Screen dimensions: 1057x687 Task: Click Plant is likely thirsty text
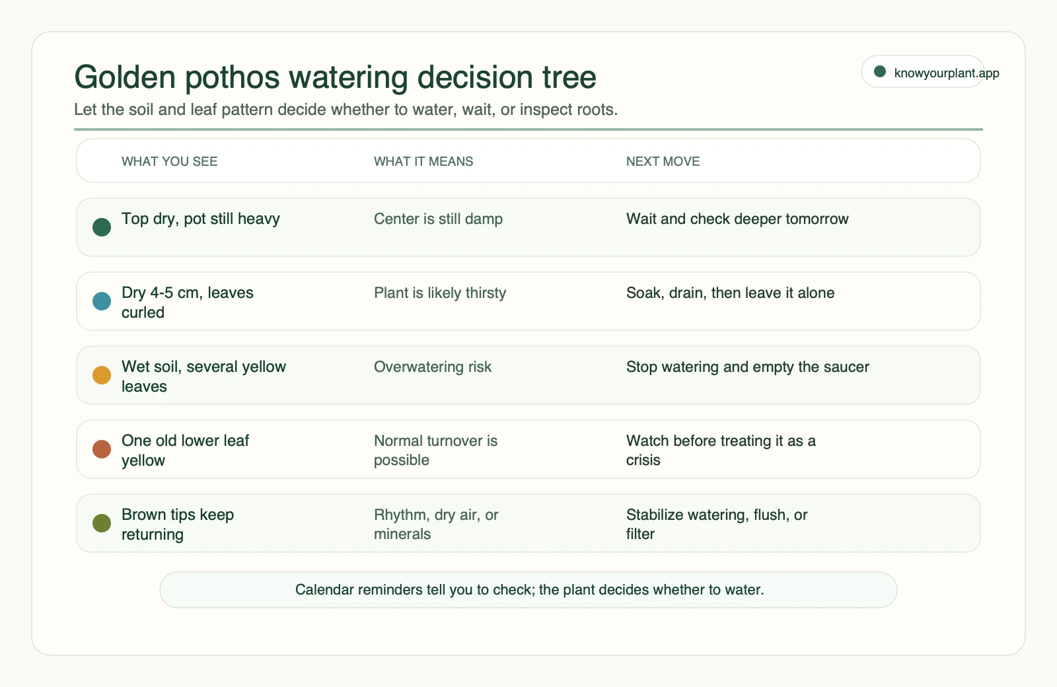pos(440,293)
